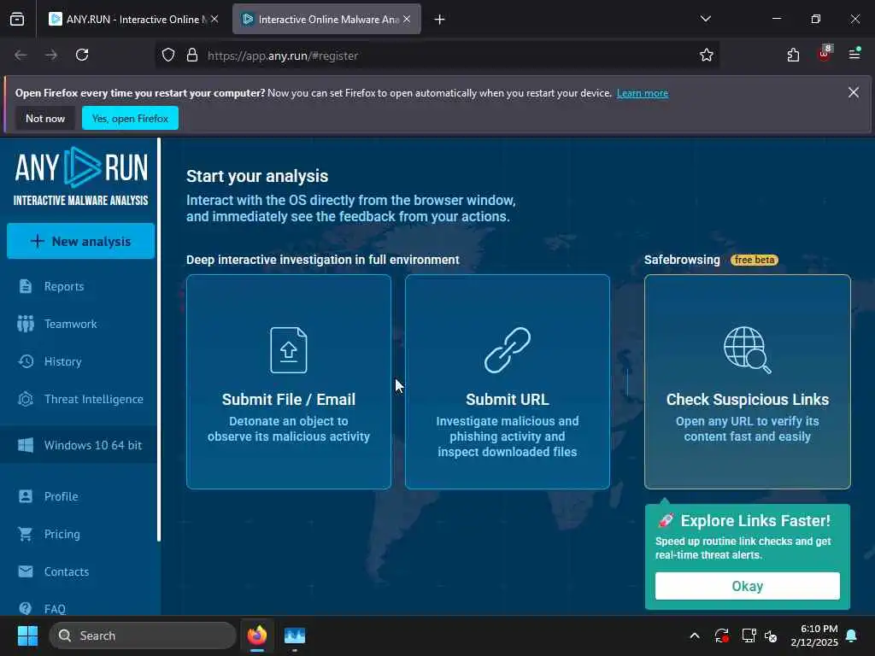Click the file upload icon in Submit File card
This screenshot has height=656, width=875.
289,349
